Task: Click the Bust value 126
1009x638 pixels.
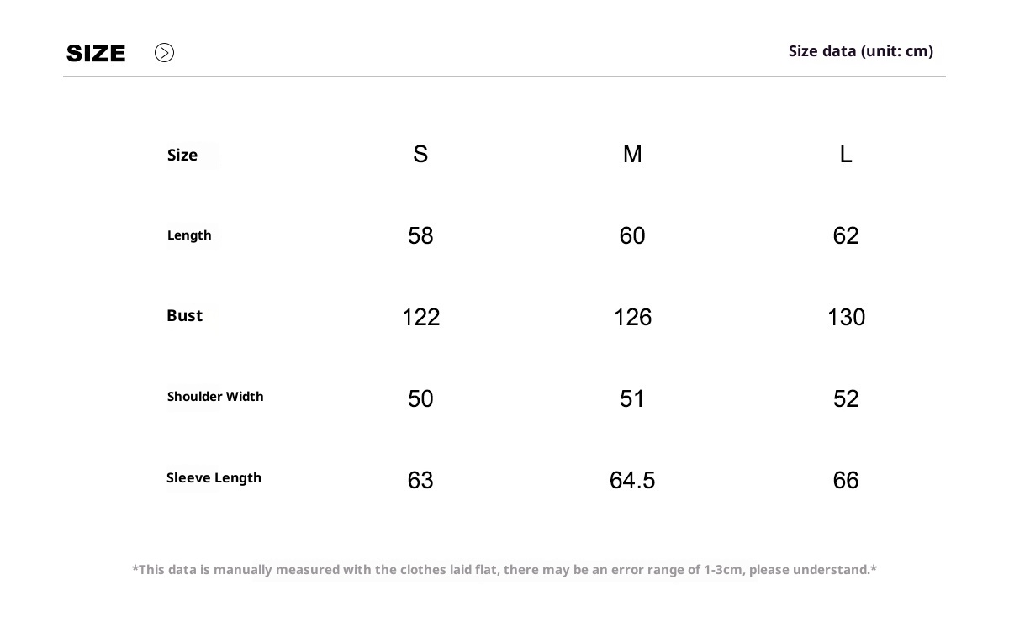Action: (632, 318)
